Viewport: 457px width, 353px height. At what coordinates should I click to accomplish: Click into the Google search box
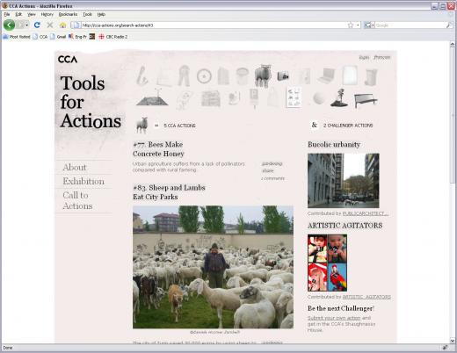click(410, 25)
